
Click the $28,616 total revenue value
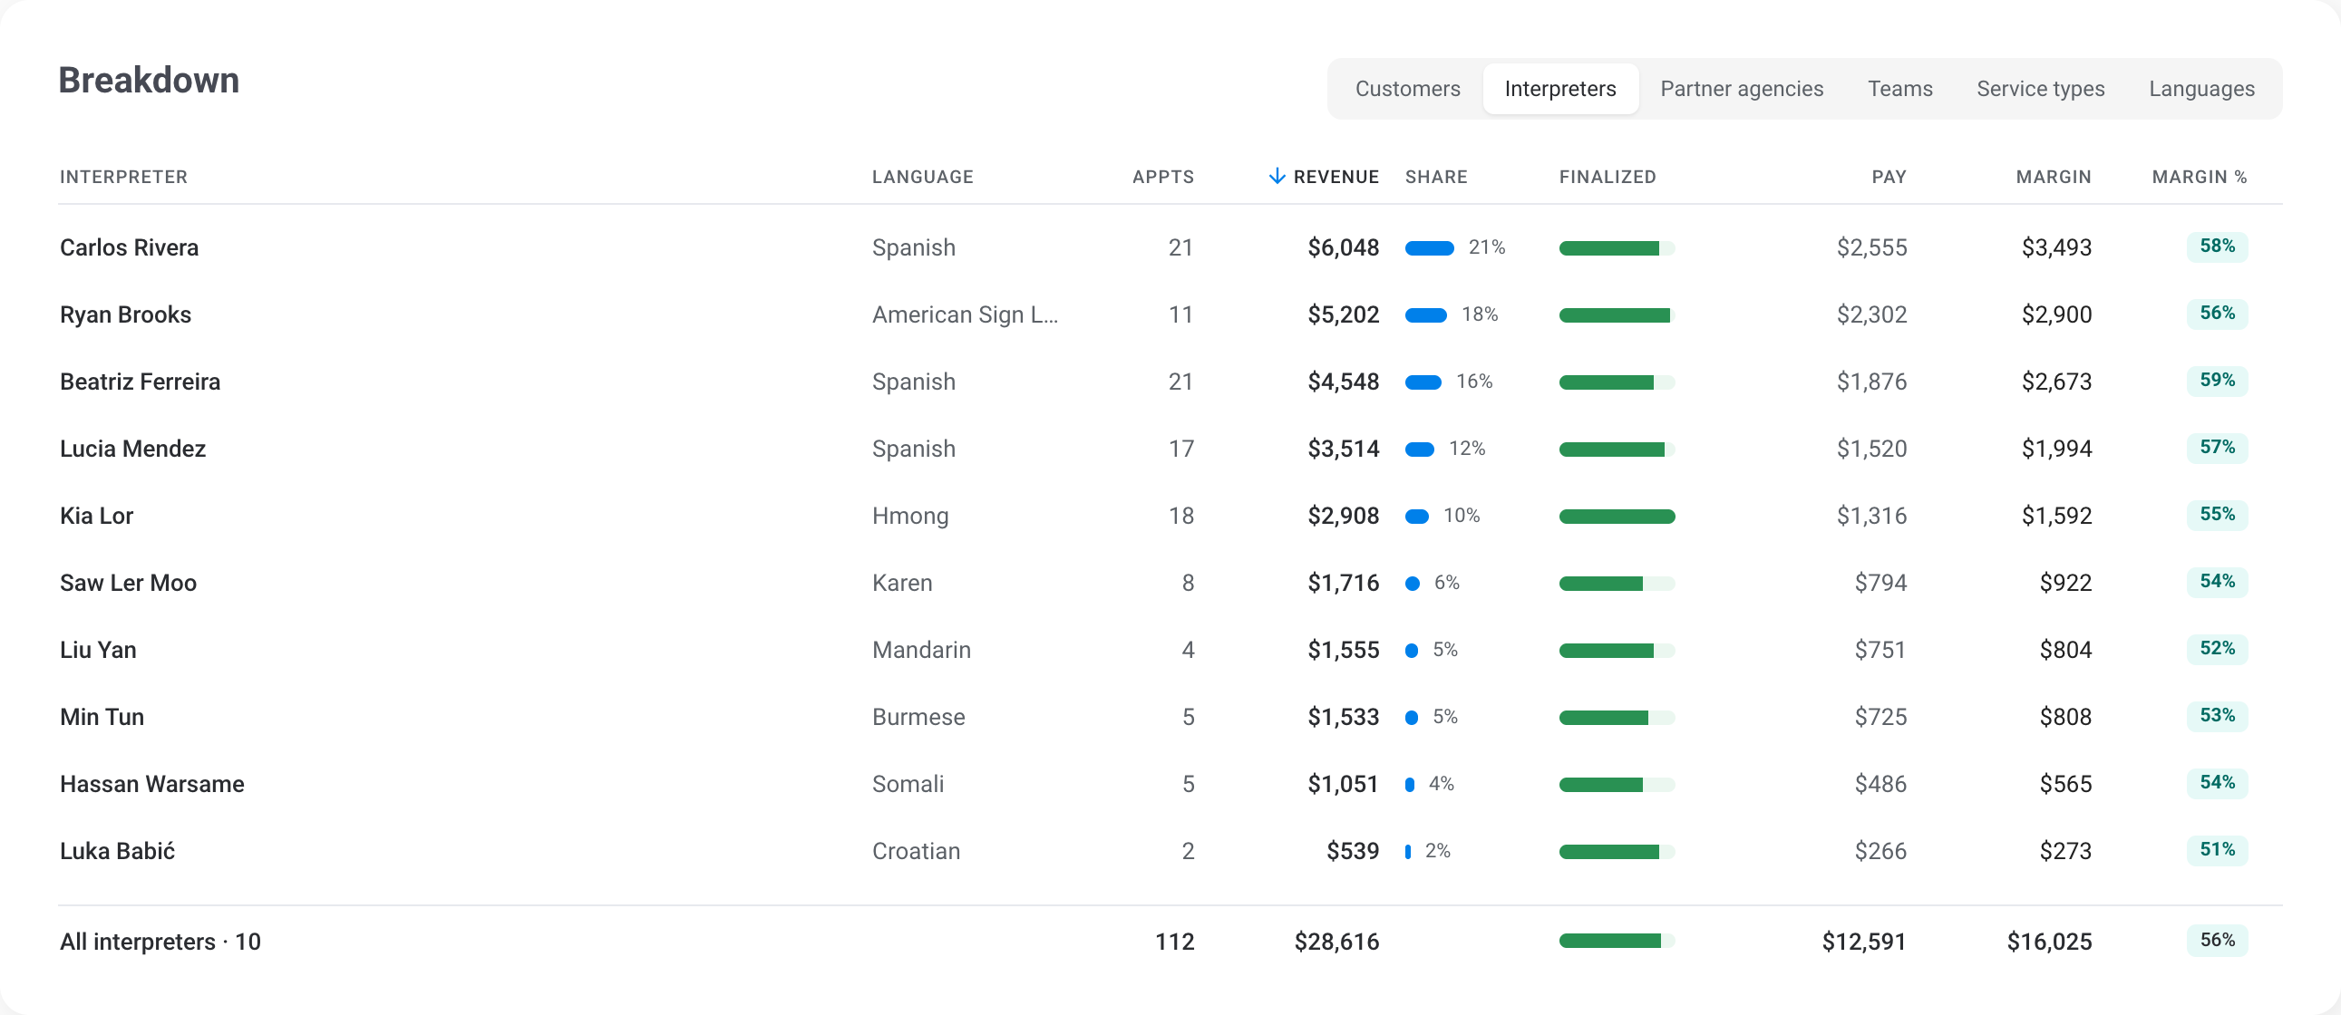pos(1336,942)
